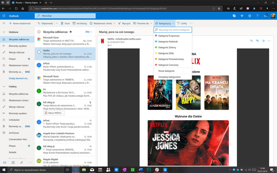277x173 pixels.
Task: Switch to People view icon
Action: click(x=22, y=162)
